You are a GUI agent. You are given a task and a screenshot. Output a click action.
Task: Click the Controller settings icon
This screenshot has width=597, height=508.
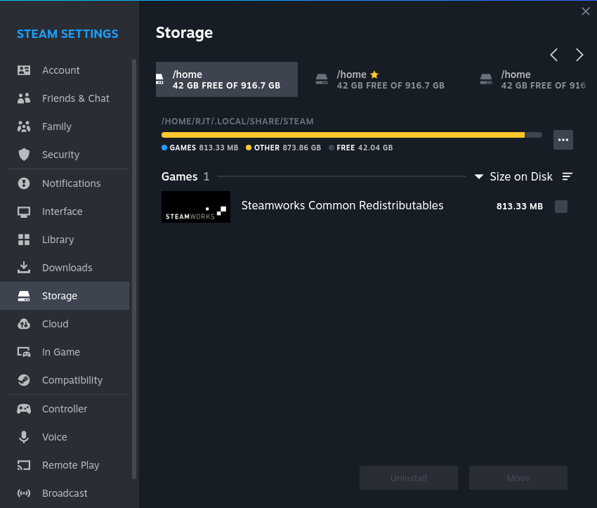(24, 409)
